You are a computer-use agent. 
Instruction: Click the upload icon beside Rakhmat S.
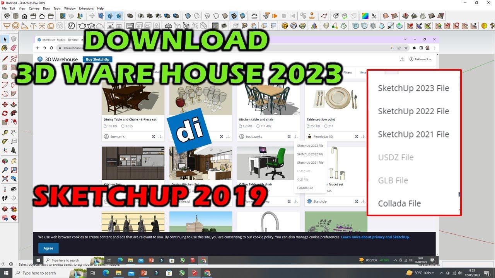tap(402, 59)
